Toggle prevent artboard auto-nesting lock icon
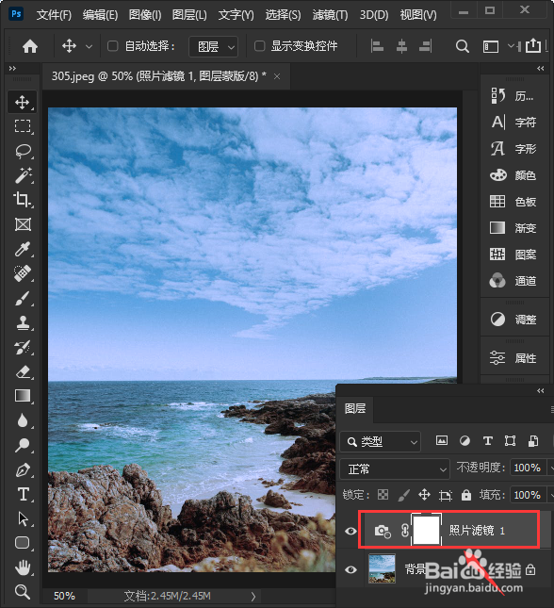The height and width of the screenshot is (608, 554). pyautogui.click(x=446, y=495)
